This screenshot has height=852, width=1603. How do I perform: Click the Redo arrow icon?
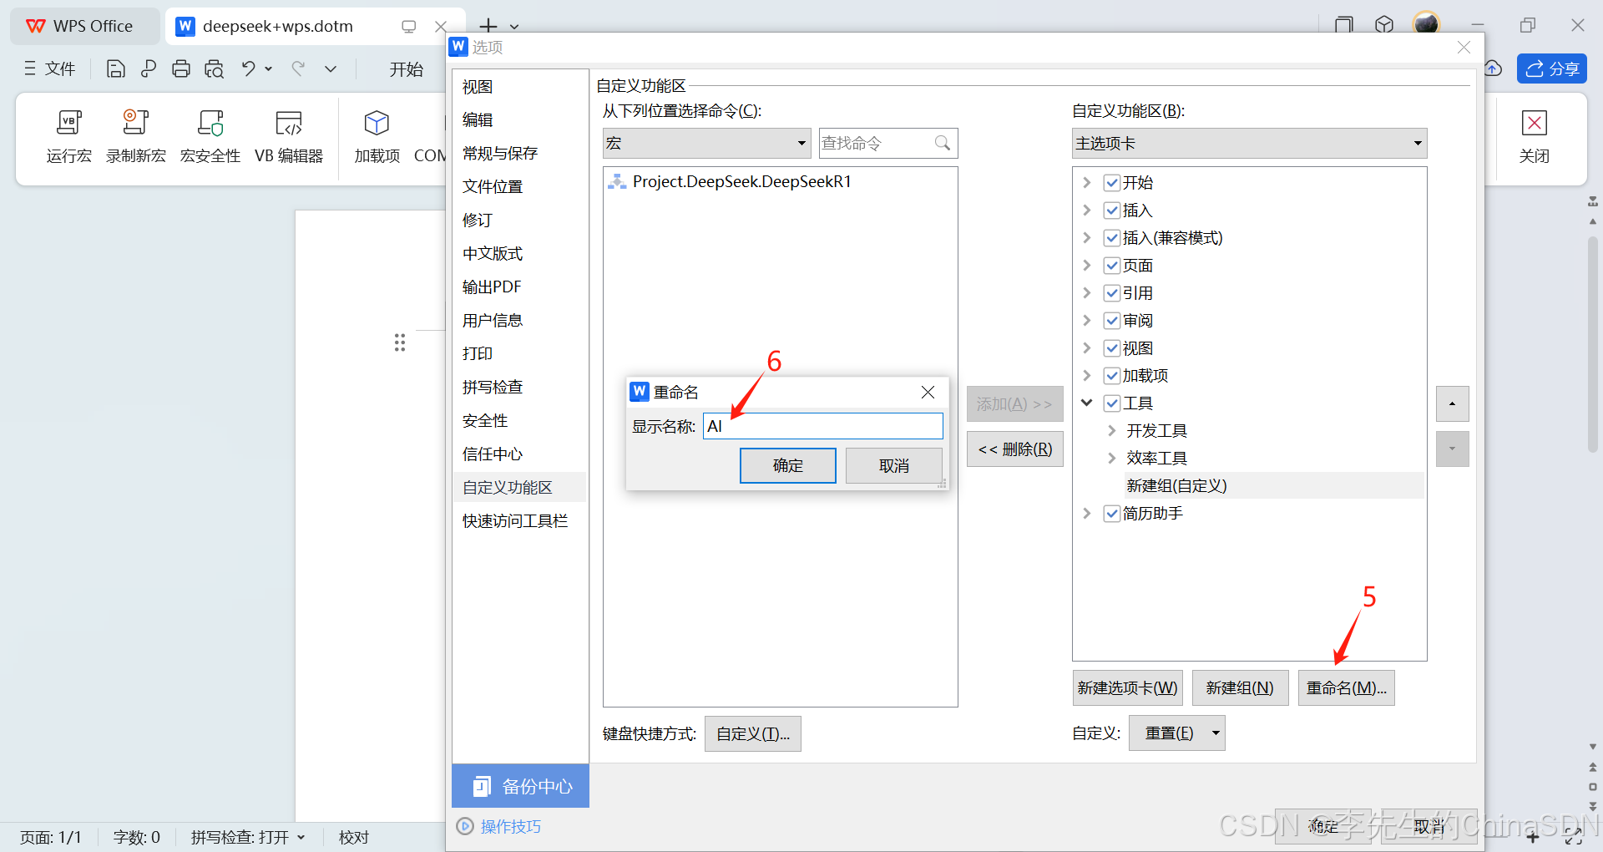pos(297,68)
